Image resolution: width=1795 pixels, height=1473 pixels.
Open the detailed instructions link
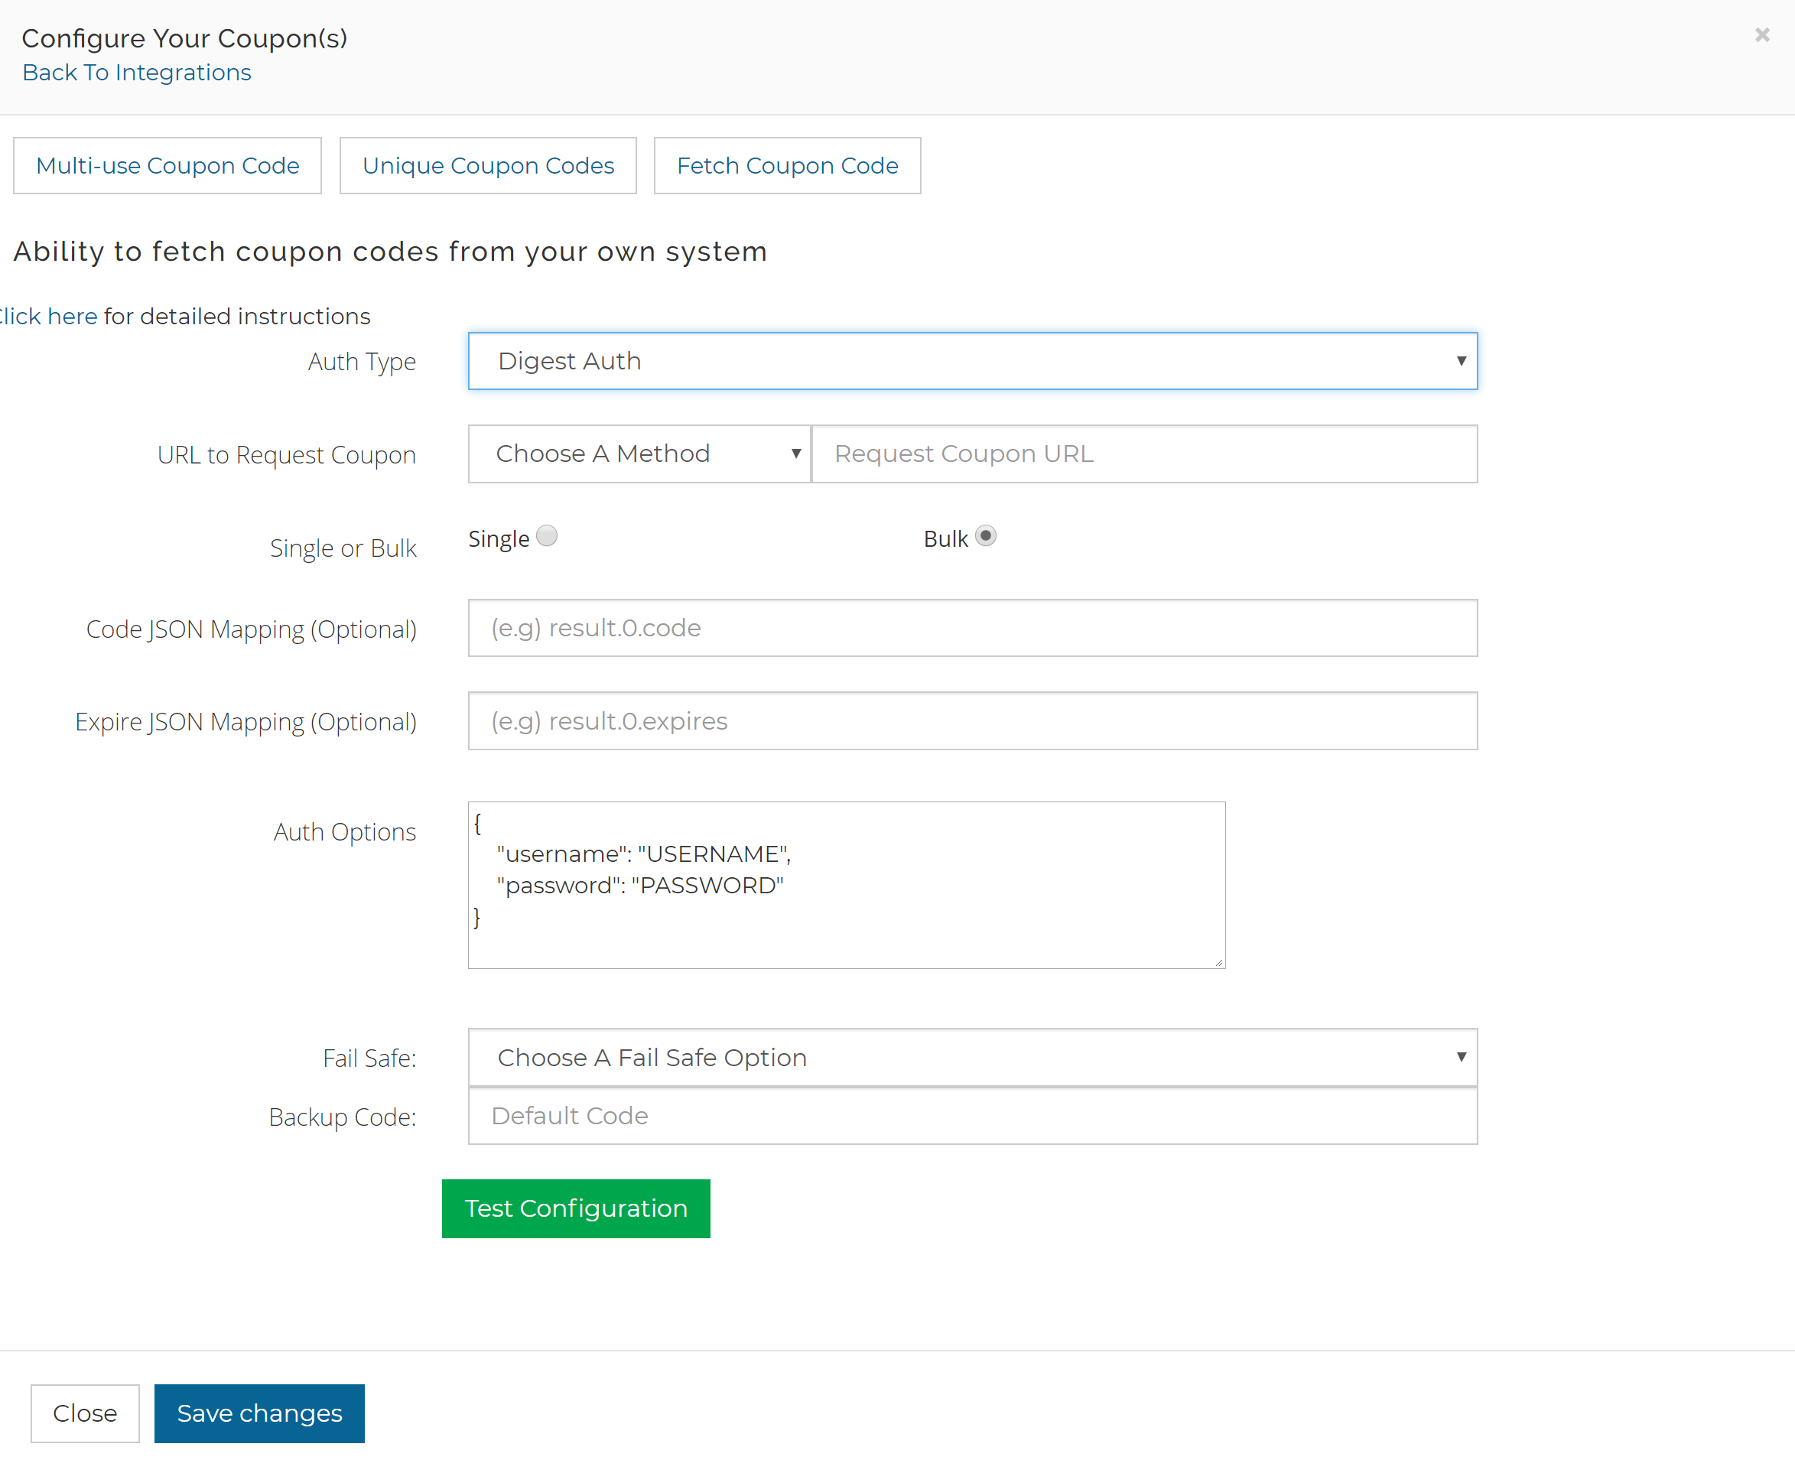(47, 316)
